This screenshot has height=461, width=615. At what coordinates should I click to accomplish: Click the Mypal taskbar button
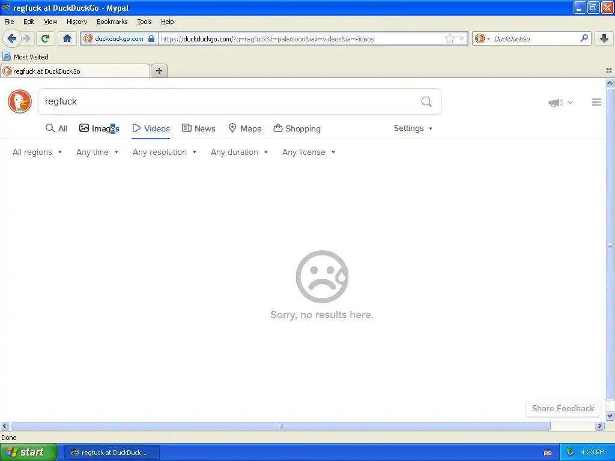111,453
